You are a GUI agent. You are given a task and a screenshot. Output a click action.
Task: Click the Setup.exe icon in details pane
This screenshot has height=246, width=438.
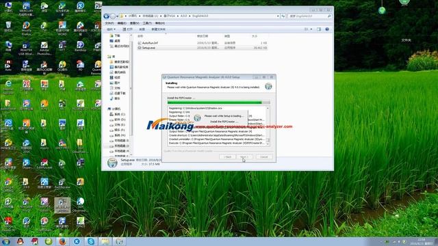[112, 163]
